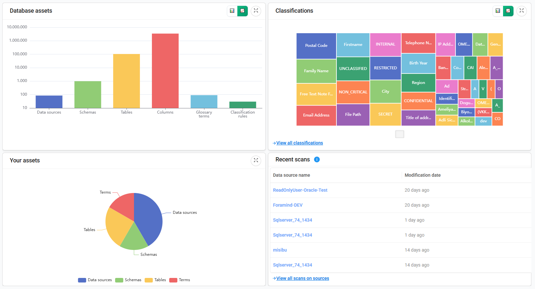Maximize the Your assets panel
This screenshot has height=289, width=535.
[256, 160]
